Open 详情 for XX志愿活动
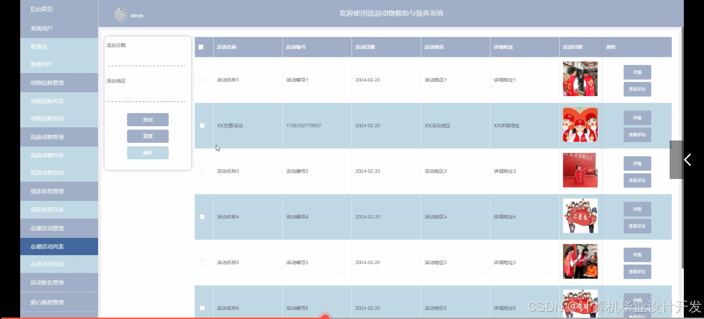 tap(637, 118)
